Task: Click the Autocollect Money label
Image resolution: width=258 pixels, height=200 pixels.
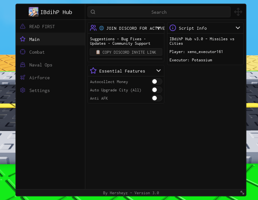Action: [109, 82]
